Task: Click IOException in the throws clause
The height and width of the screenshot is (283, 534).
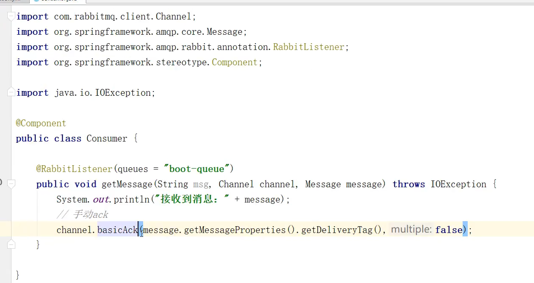Action: tap(458, 184)
